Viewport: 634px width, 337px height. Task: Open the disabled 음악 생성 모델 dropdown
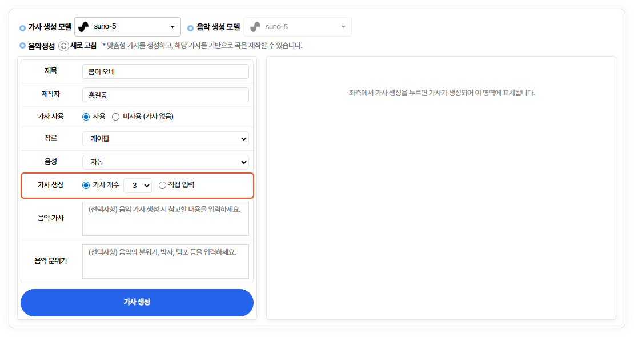(x=298, y=27)
